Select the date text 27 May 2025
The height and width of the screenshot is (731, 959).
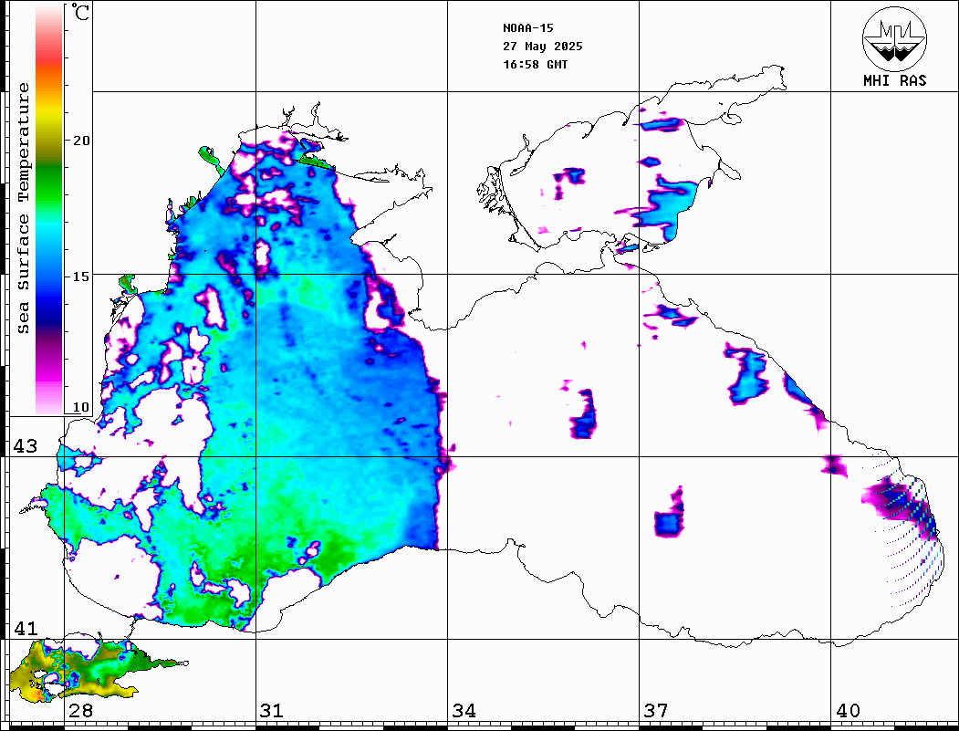click(543, 47)
